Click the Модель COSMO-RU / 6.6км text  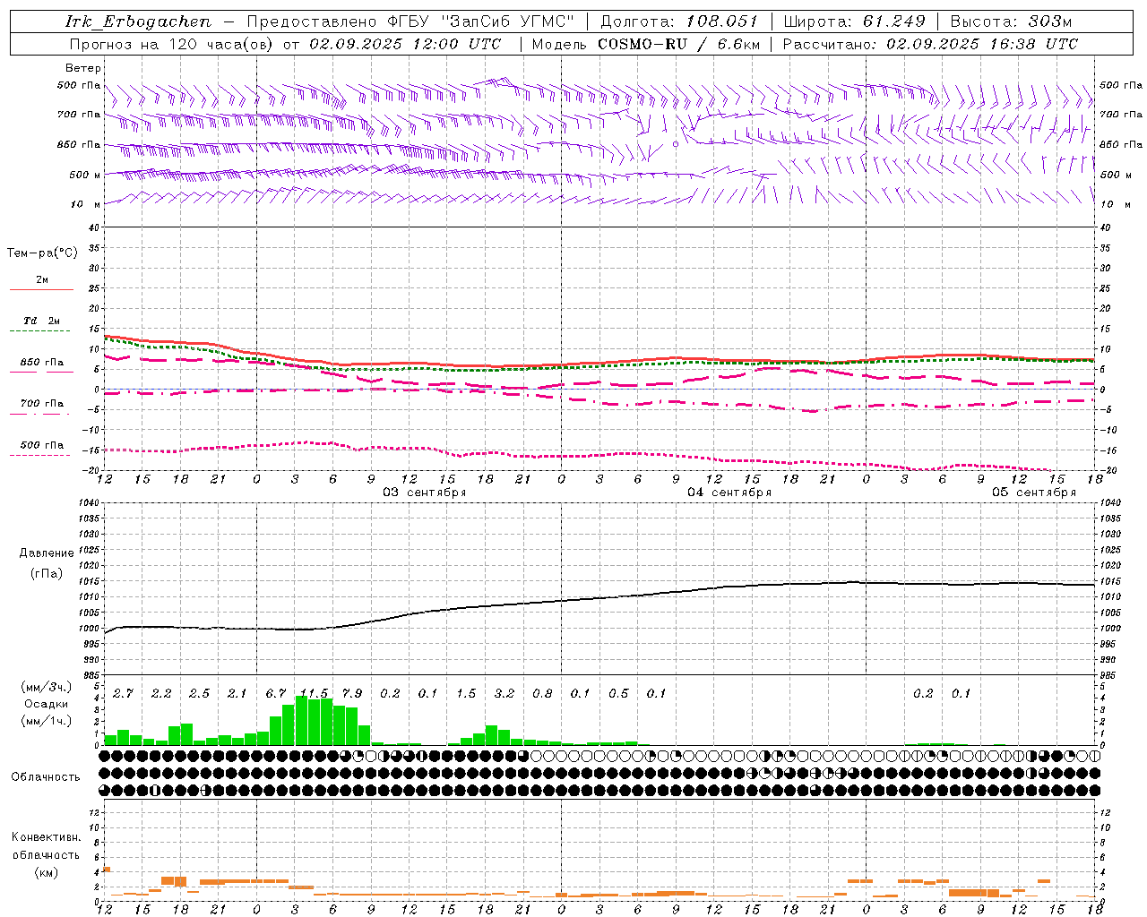click(646, 44)
